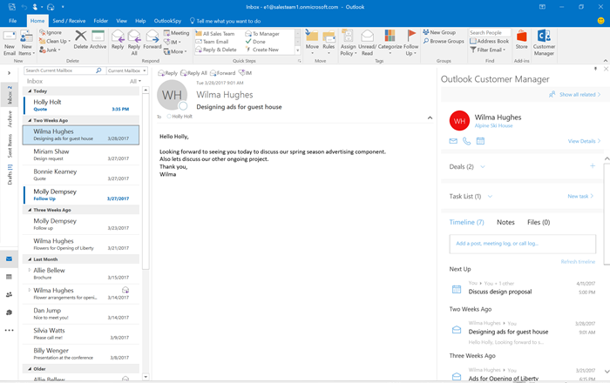The height and width of the screenshot is (383, 610).
Task: Open the Current Mailbox search scope dropdown
Action: coord(127,71)
